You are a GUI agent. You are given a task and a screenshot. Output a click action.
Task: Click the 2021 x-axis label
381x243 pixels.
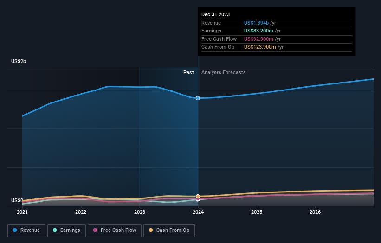[22, 212]
